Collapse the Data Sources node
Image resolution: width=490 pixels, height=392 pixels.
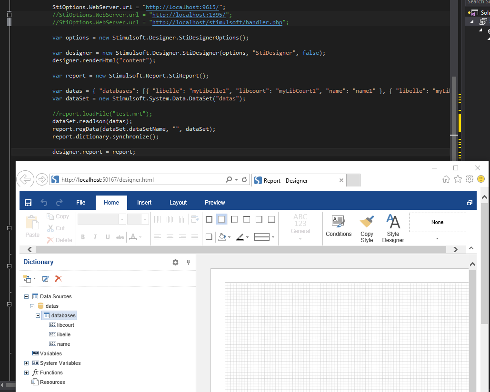click(27, 296)
